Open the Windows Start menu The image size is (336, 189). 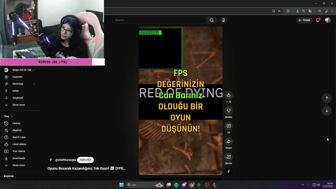[x=122, y=185]
